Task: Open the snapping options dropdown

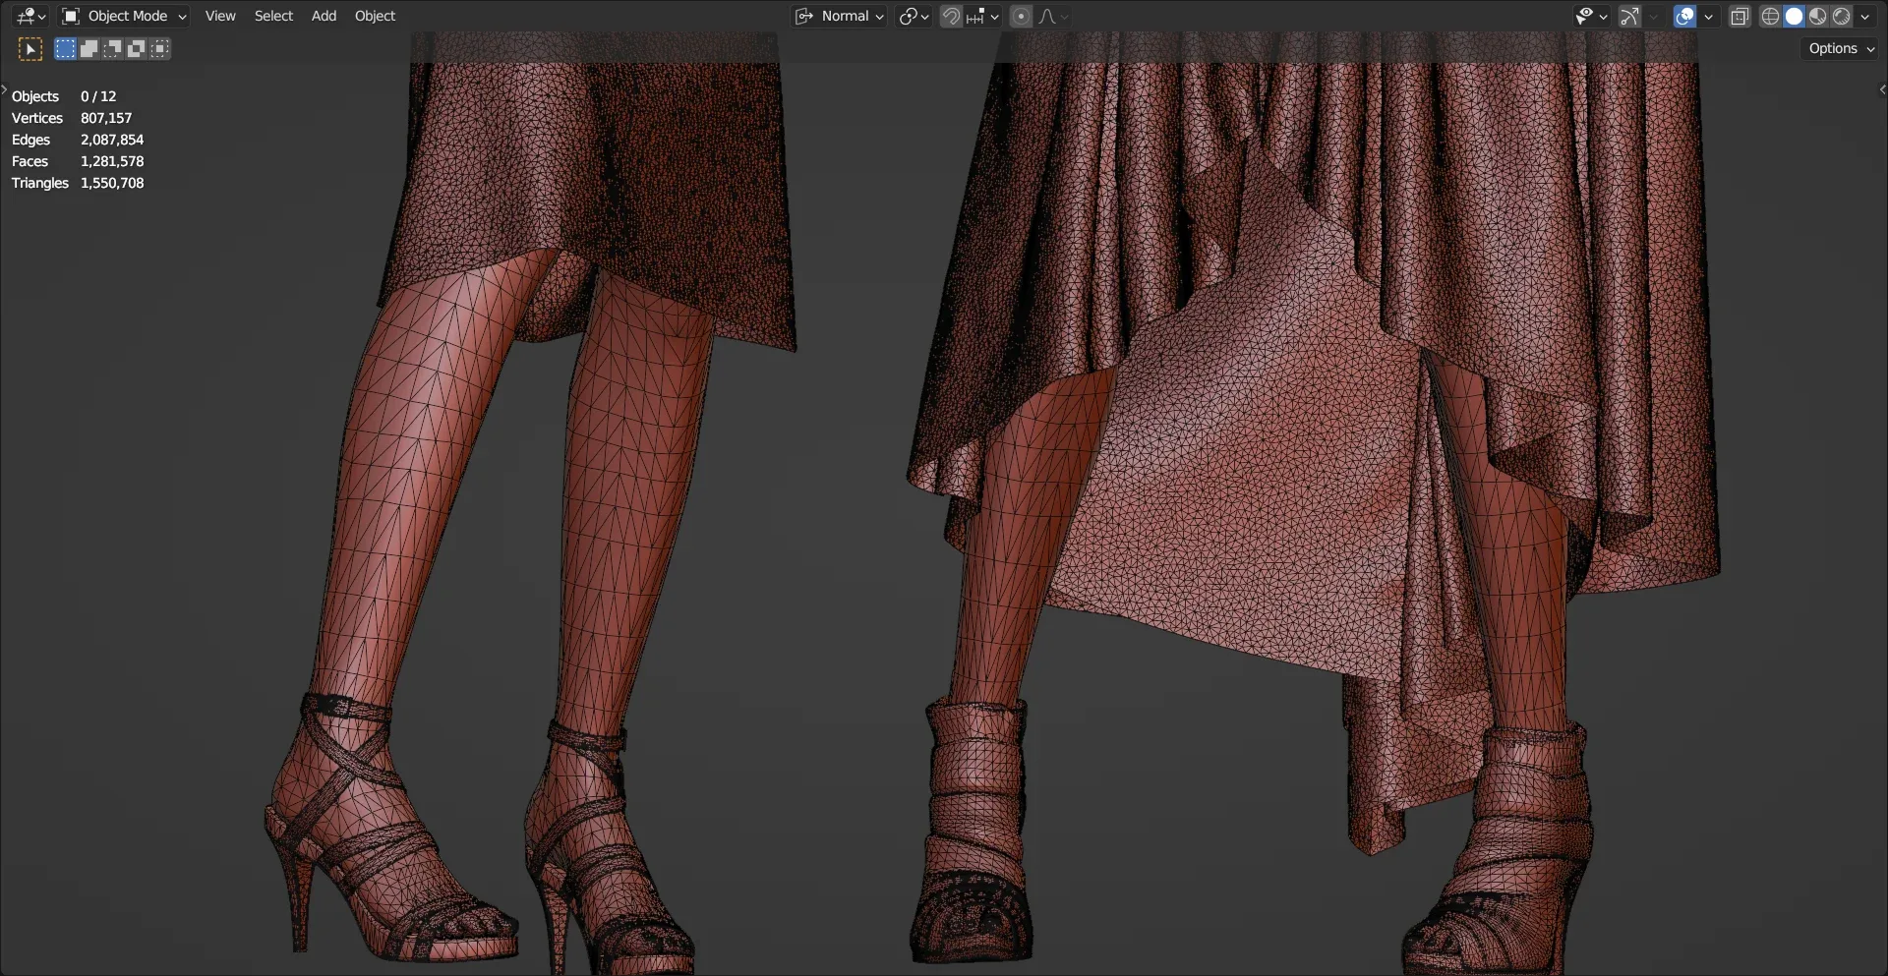Action: (x=982, y=16)
